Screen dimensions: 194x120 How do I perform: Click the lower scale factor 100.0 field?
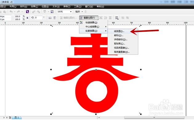(x=18, y=19)
